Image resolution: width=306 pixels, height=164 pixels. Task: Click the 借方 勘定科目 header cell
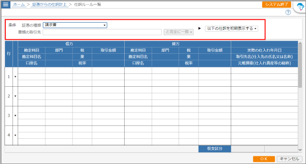coord(32,51)
